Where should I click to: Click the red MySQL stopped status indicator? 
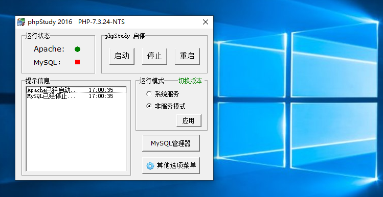tap(77, 62)
